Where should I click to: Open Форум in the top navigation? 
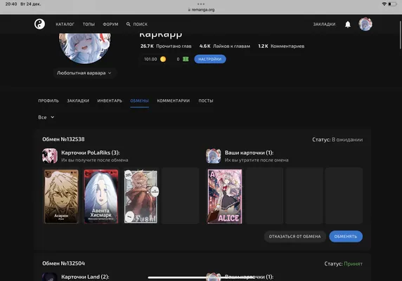click(110, 24)
